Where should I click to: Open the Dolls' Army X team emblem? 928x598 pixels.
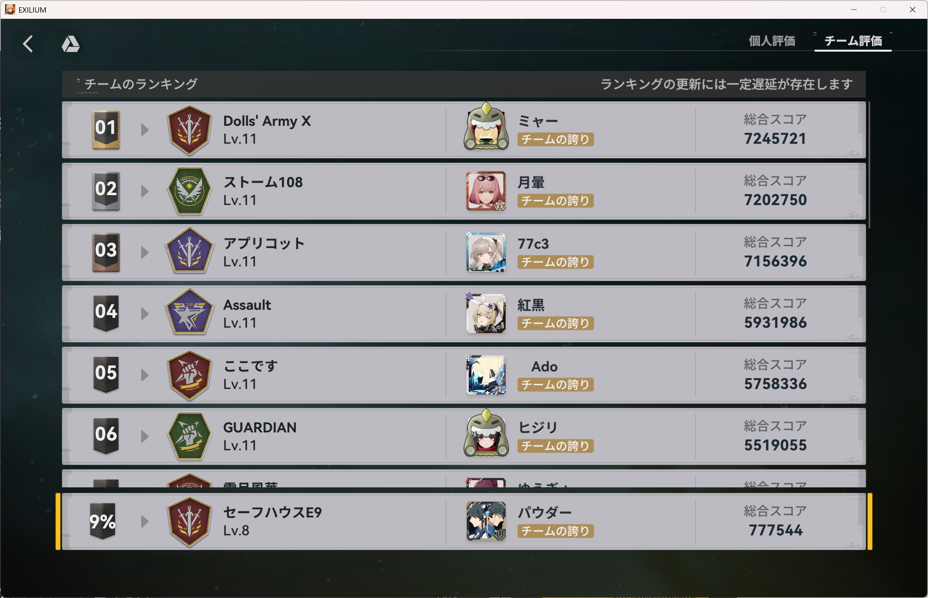[x=189, y=130]
